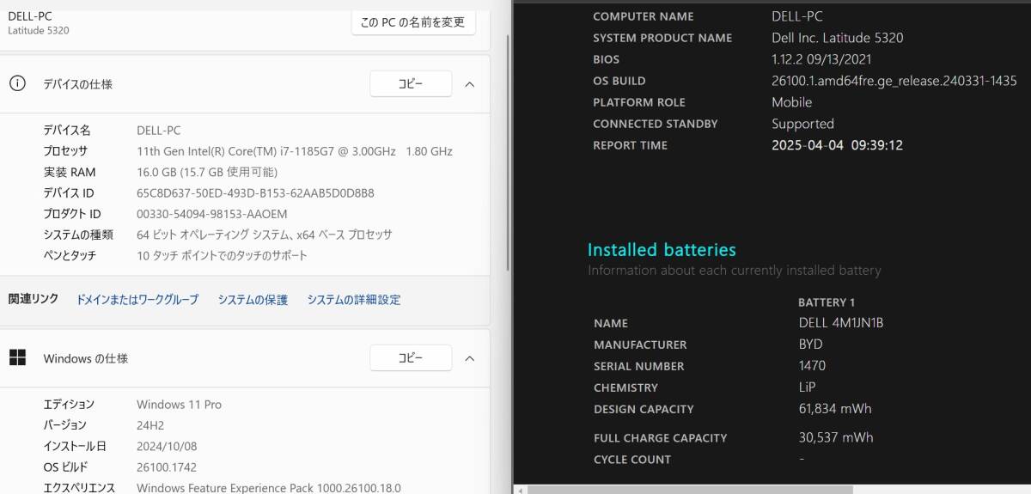Select the Connected Standby value Supported
1031x494 pixels.
pyautogui.click(x=802, y=124)
